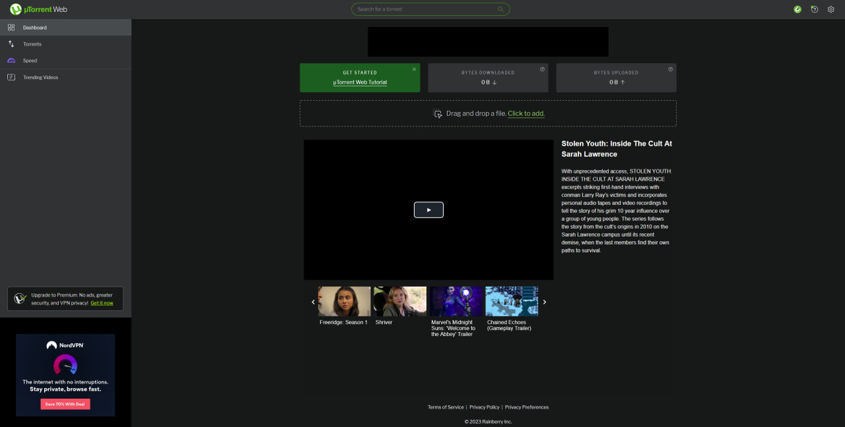Click the © 2023 Rainberry Inc. text
This screenshot has height=427, width=845.
pos(488,422)
